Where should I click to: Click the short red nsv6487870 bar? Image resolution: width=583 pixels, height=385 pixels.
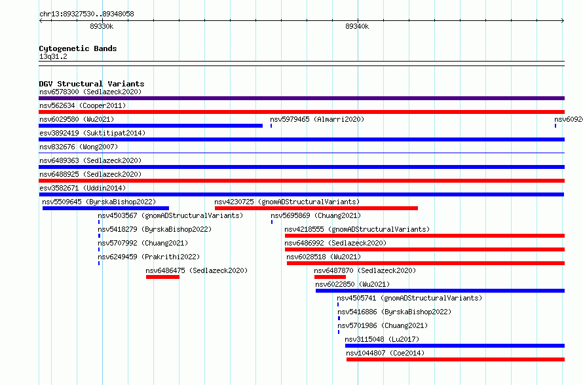coord(330,277)
